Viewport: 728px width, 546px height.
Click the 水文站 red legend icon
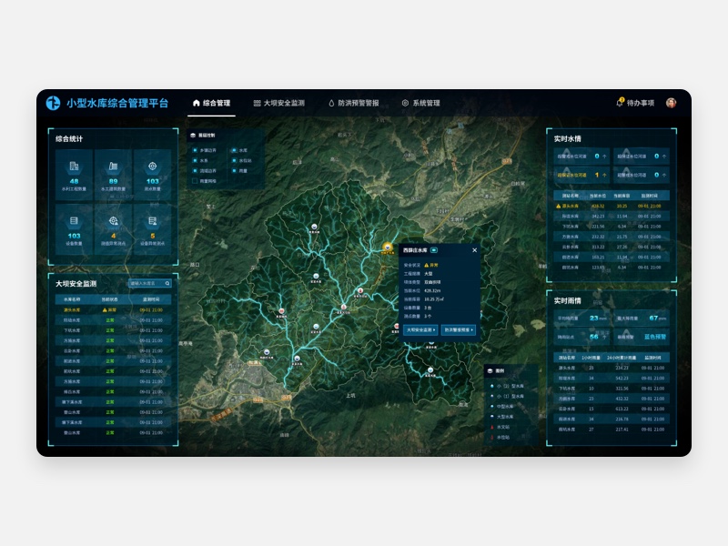click(492, 427)
